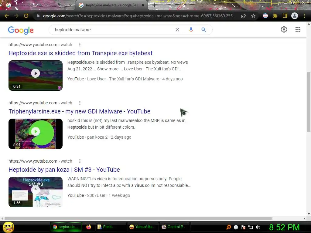Viewport: 311px width, 233px height.
Task: Start voice search with the microphone icon
Action: (191, 30)
